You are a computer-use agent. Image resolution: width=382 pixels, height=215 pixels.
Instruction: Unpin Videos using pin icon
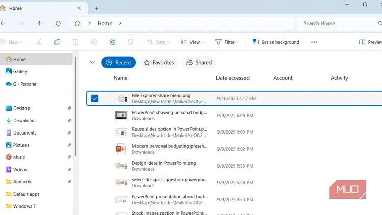pos(69,170)
